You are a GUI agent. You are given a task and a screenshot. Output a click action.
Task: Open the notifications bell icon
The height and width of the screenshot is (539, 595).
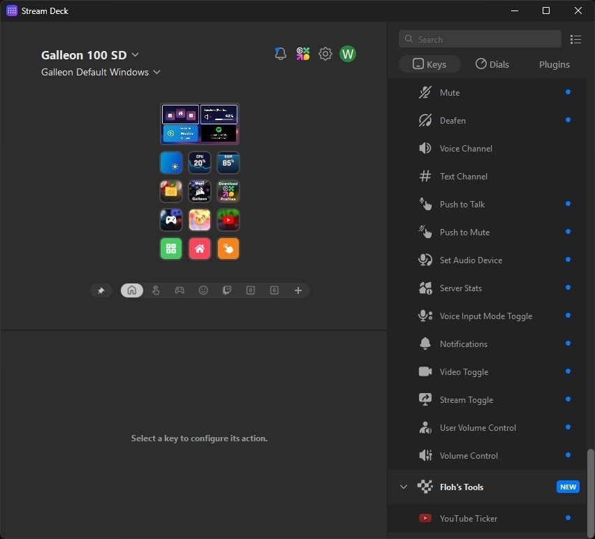281,54
